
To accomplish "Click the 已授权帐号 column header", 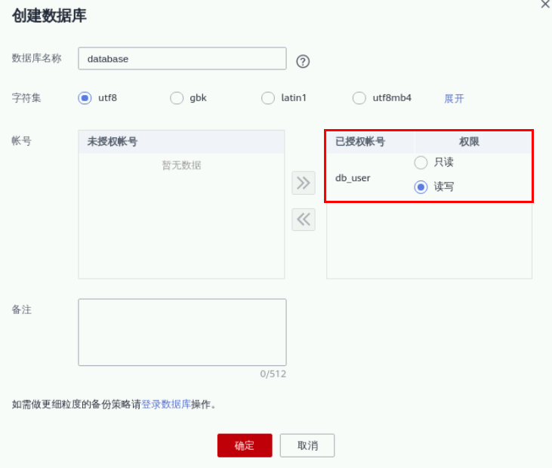I will point(360,142).
